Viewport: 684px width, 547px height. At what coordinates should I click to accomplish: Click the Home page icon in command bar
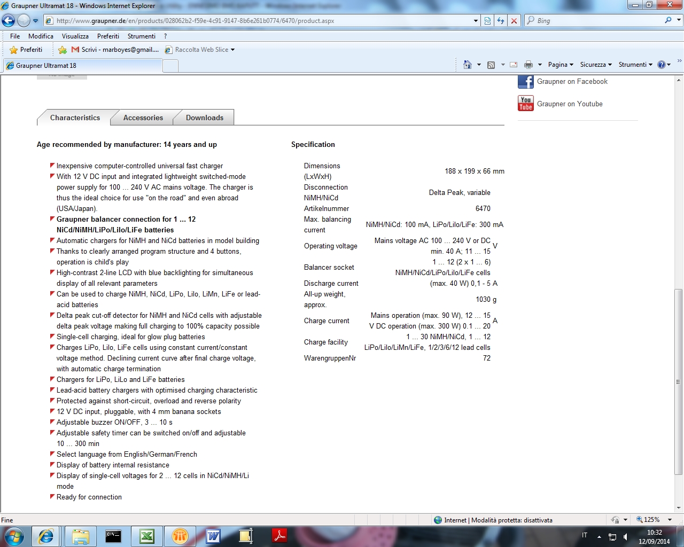click(x=468, y=65)
